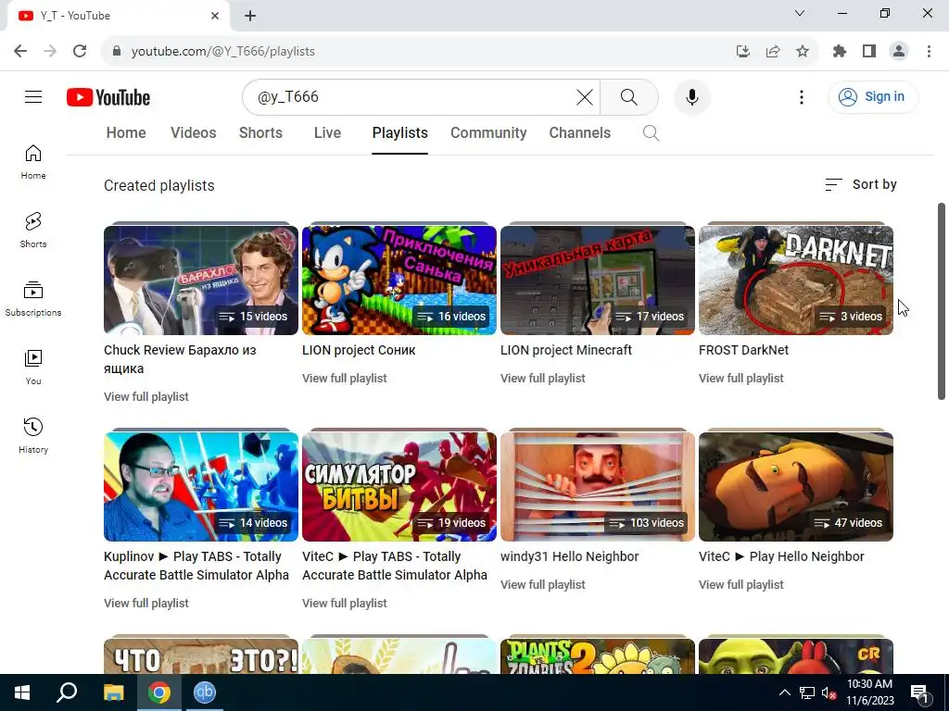Image resolution: width=949 pixels, height=711 pixels.
Task: Open Windows Start menu
Action: click(x=22, y=692)
